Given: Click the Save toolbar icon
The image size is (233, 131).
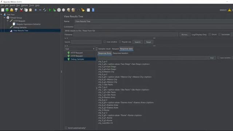Looking at the screenshot, I should click(16, 10).
